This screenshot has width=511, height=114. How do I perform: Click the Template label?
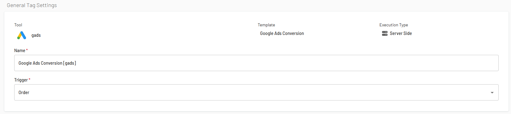266,25
